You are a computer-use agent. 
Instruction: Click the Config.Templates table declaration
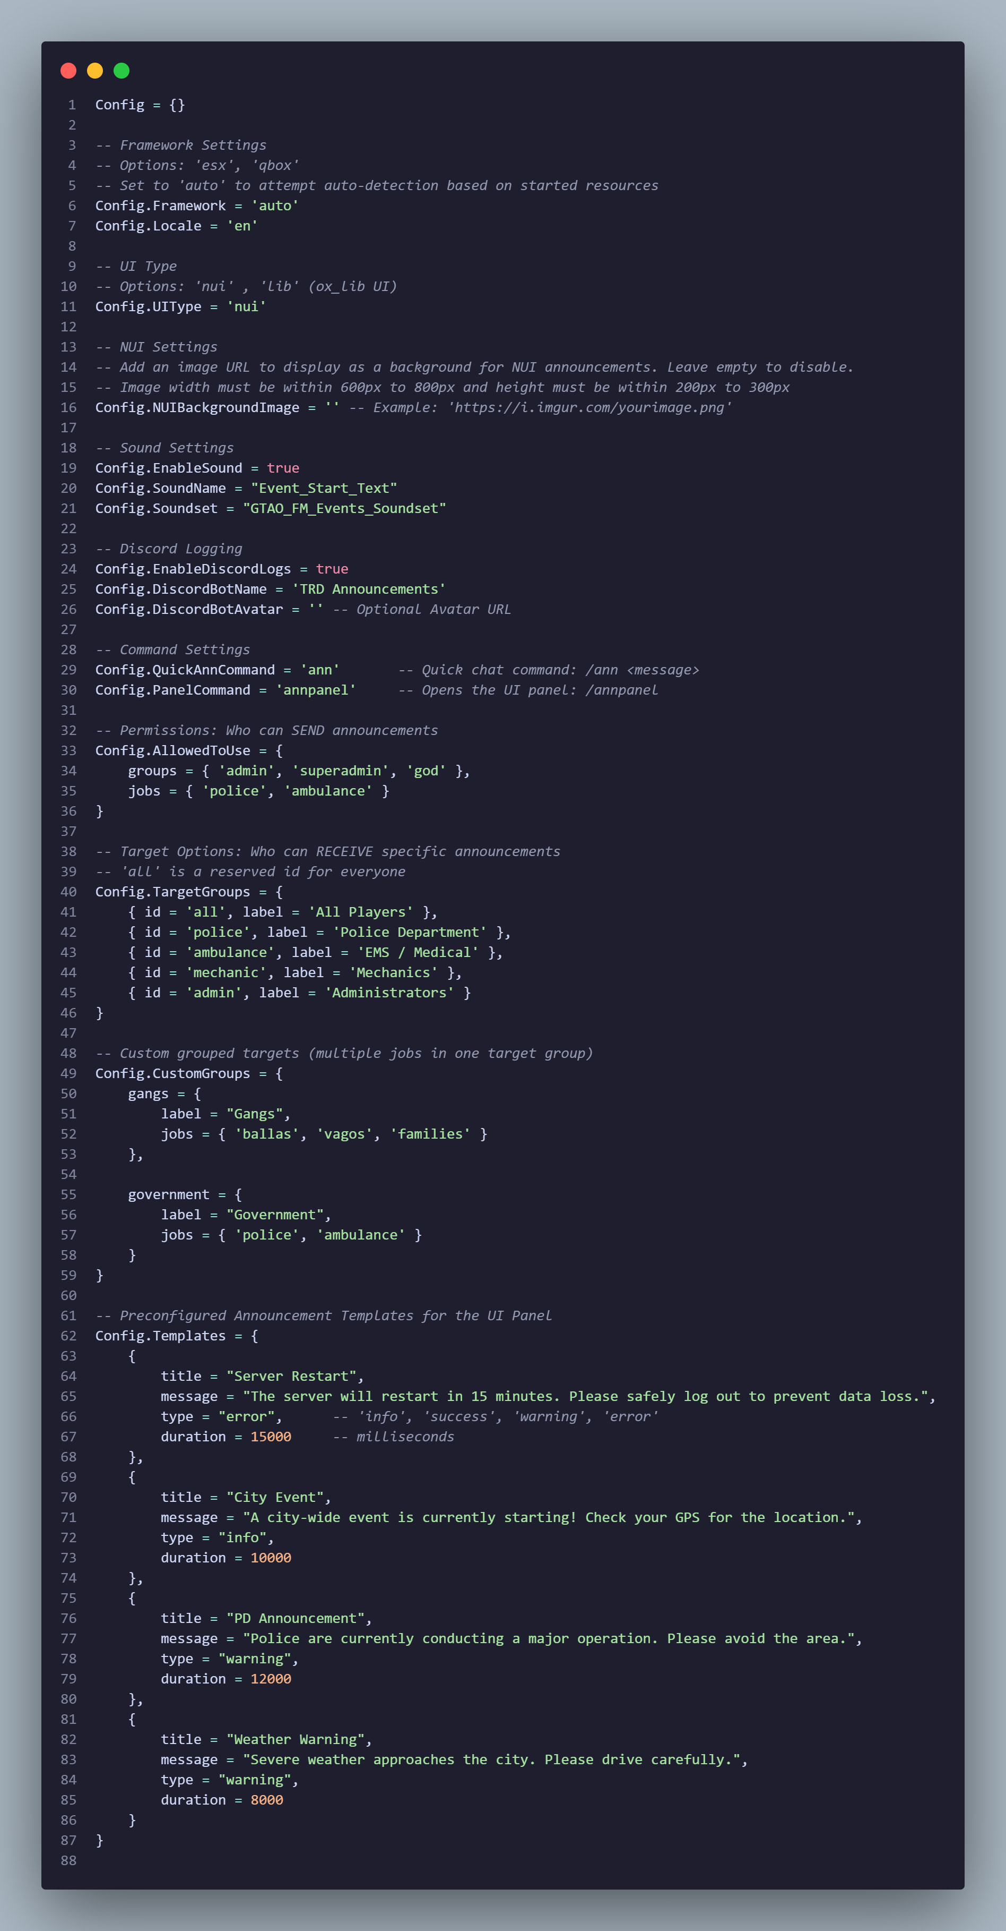pos(177,1336)
